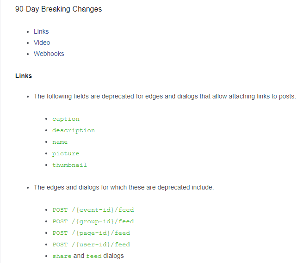
Task: Jump to the Video section link
Action: [42, 43]
